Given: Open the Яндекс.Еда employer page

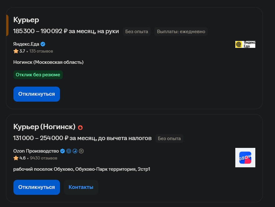Looking at the screenshot, I should (x=26, y=44).
